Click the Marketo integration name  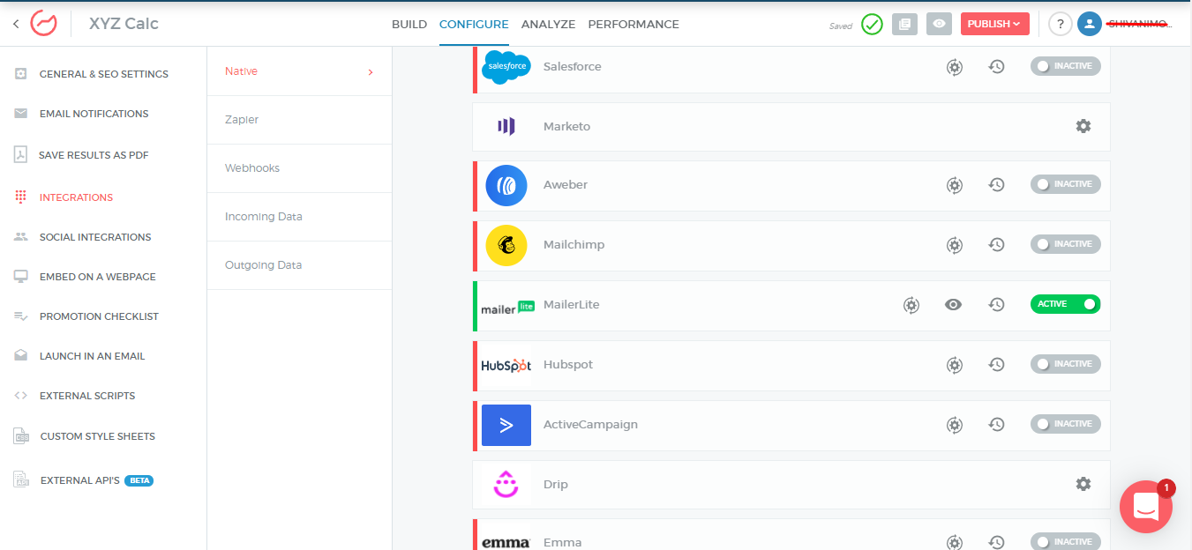click(x=567, y=127)
